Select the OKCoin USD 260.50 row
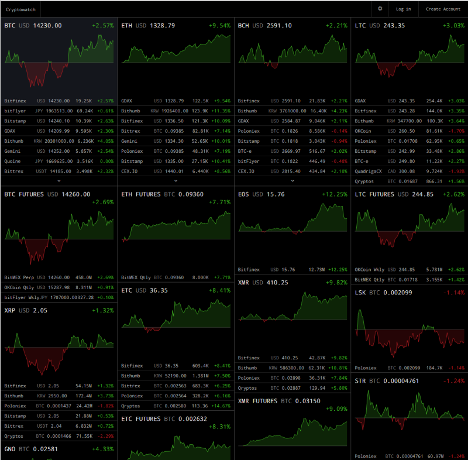The width and height of the screenshot is (468, 460). 409,131
